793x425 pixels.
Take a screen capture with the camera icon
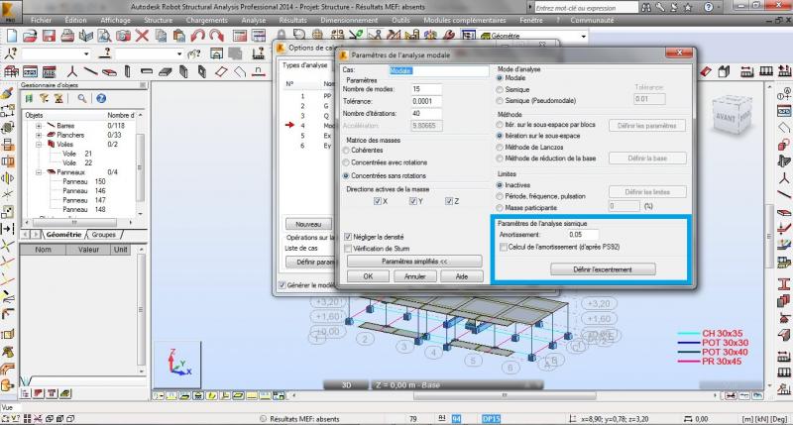123,36
